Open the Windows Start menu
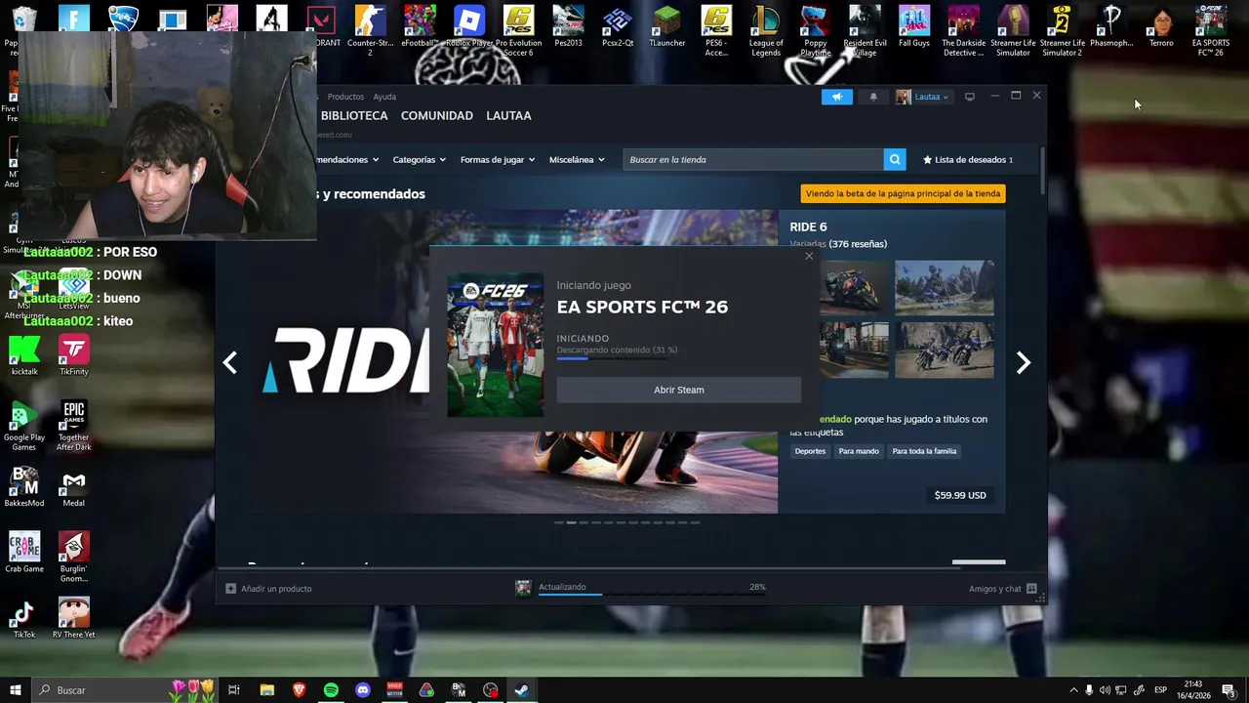The width and height of the screenshot is (1249, 703). 15,690
